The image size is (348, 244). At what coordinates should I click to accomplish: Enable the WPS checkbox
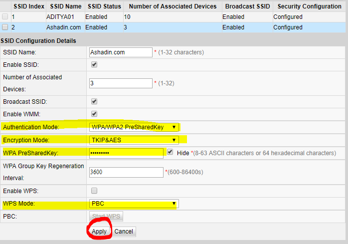pos(94,191)
